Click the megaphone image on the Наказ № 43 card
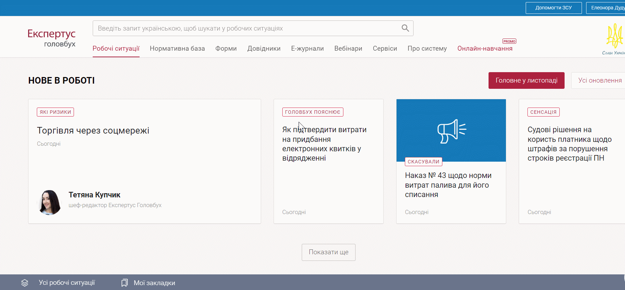This screenshot has width=625, height=290. [x=451, y=130]
